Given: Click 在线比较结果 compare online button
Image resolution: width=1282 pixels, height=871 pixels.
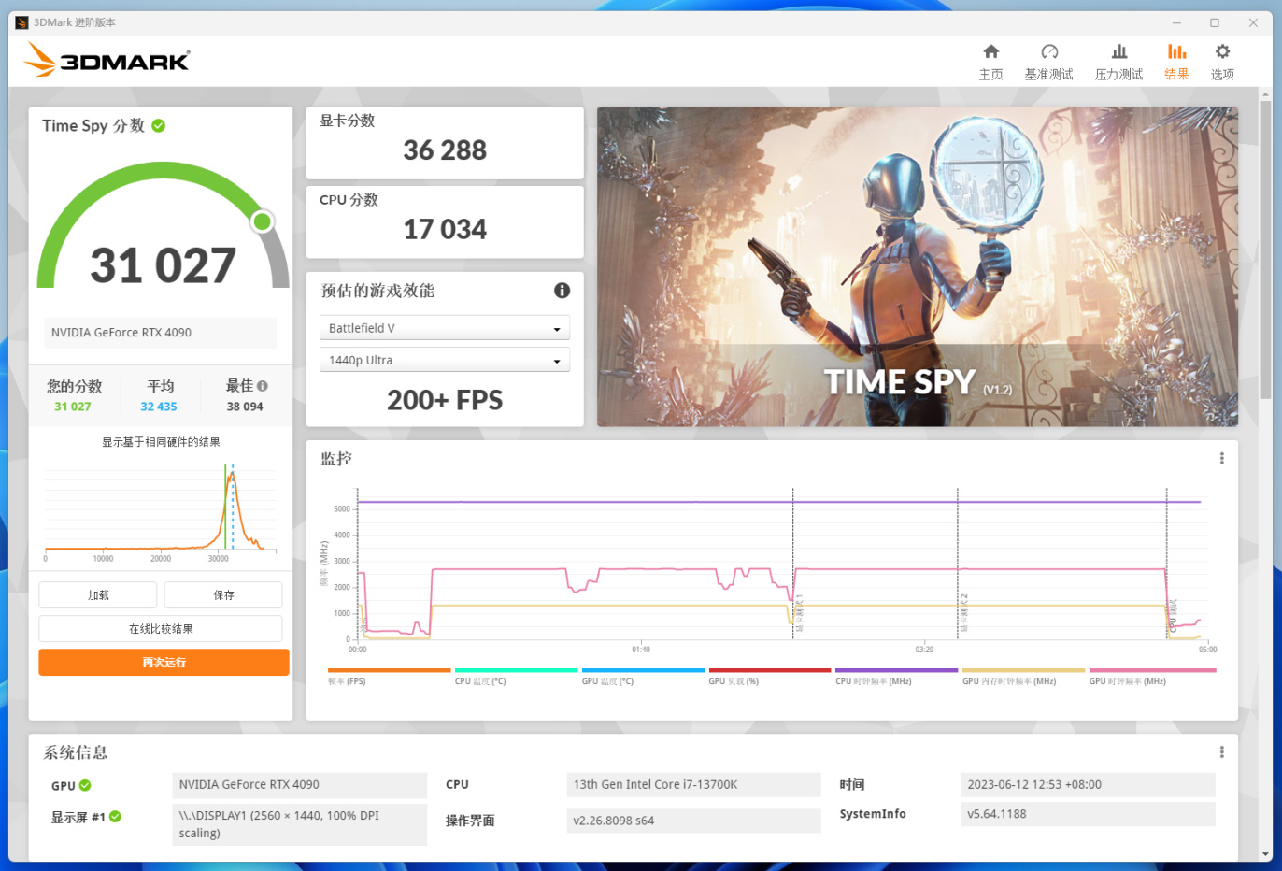Looking at the screenshot, I should (x=161, y=628).
